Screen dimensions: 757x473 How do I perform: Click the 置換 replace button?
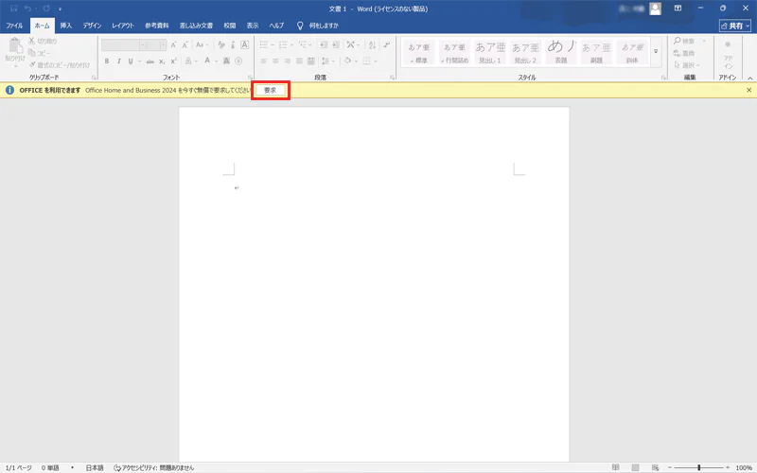[684, 53]
